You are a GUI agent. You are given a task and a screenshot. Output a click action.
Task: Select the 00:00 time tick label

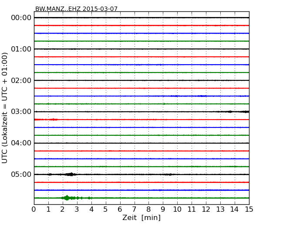coord(21,17)
